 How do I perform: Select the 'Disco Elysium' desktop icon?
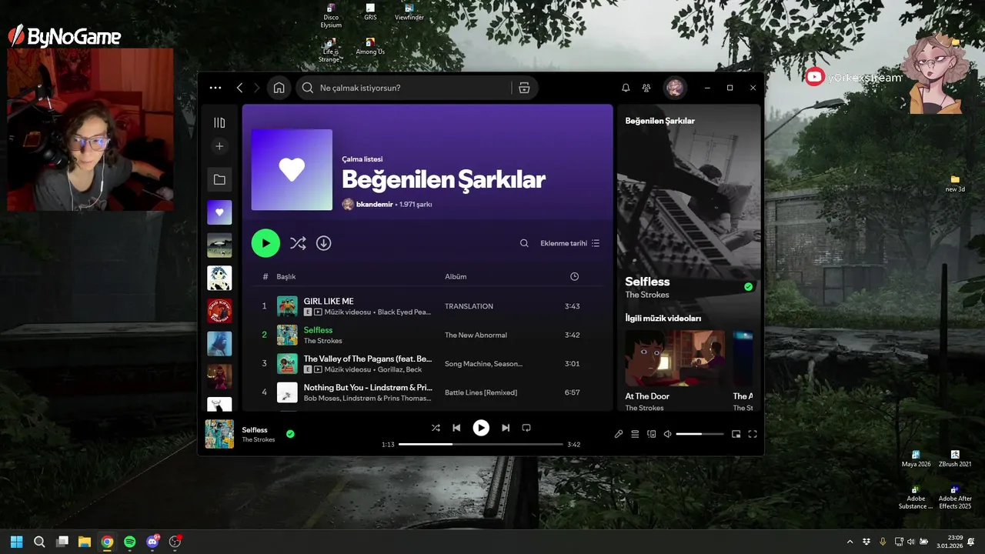tap(331, 15)
